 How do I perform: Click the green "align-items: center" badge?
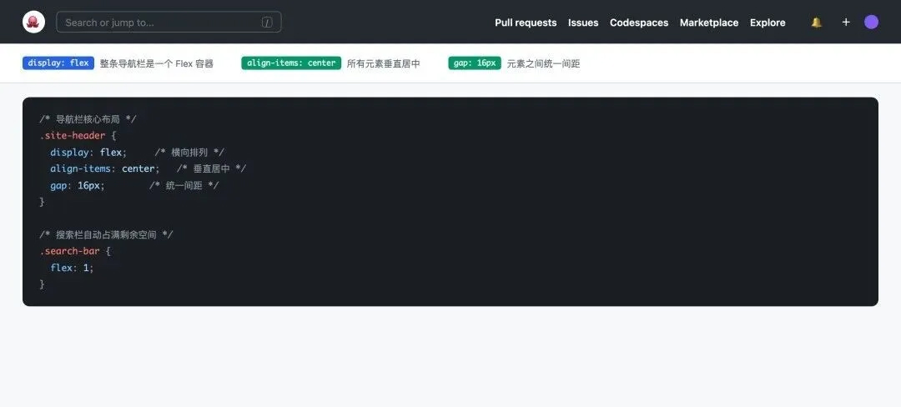[x=291, y=63]
